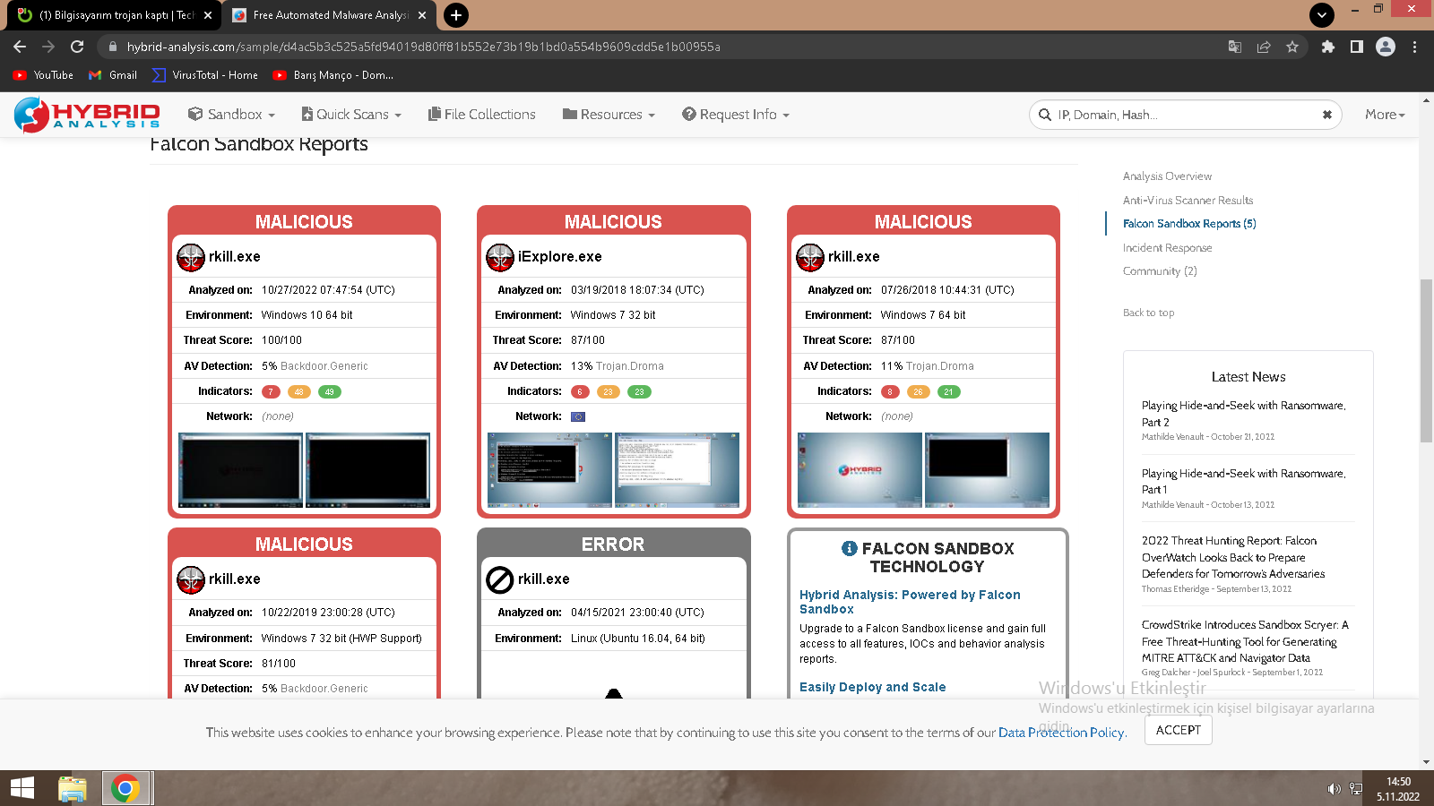Click the EU flag network indicator
1434x806 pixels.
[x=578, y=416]
